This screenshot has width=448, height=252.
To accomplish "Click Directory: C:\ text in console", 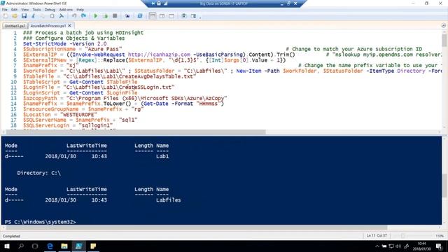I will click(39, 173).
